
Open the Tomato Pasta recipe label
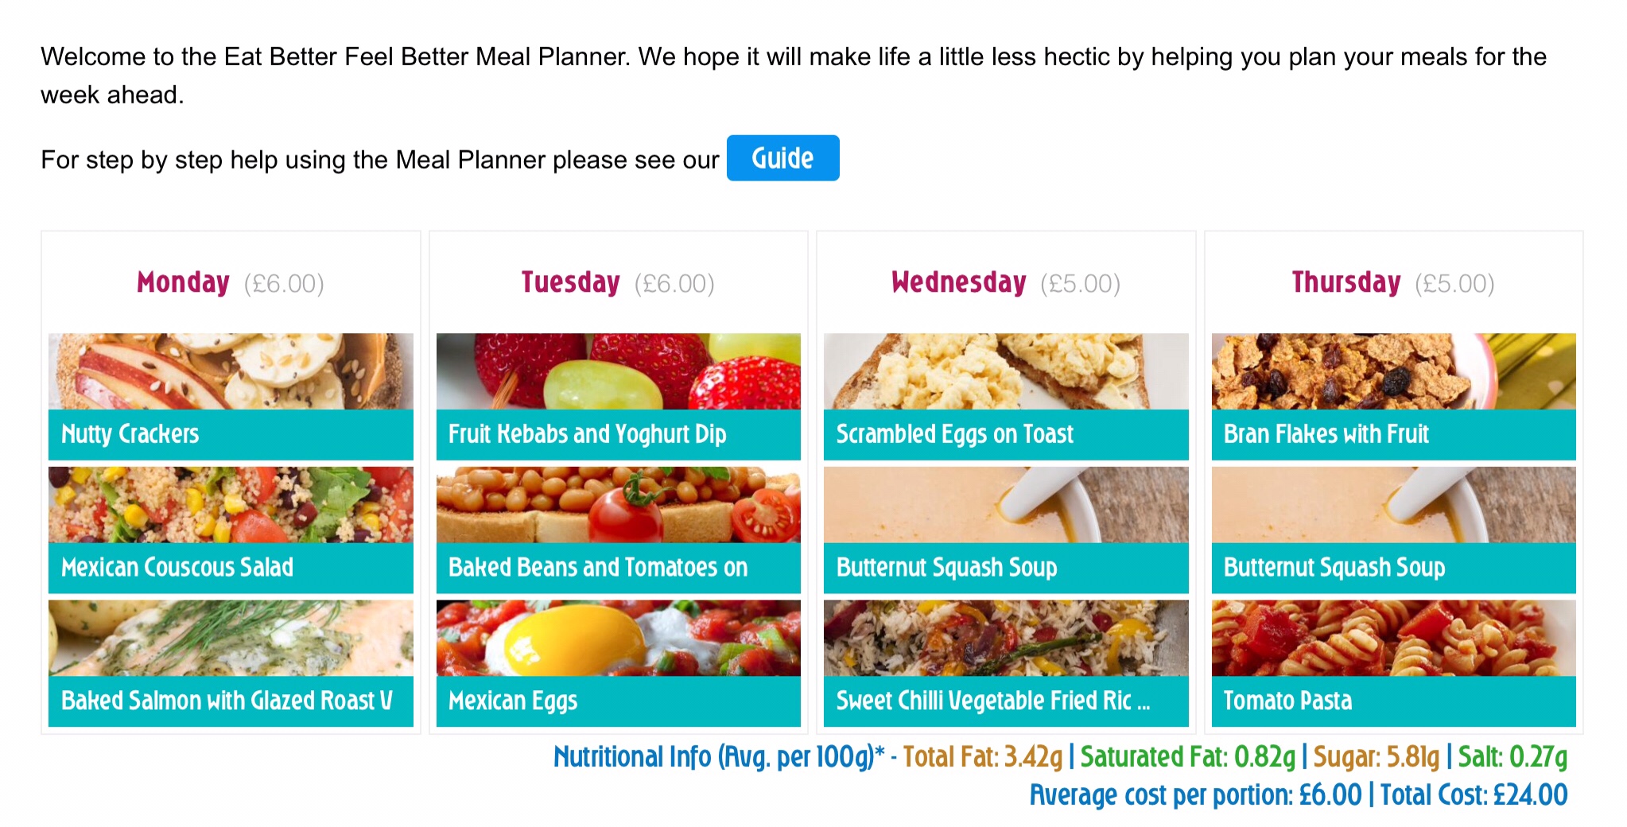pos(1287,701)
